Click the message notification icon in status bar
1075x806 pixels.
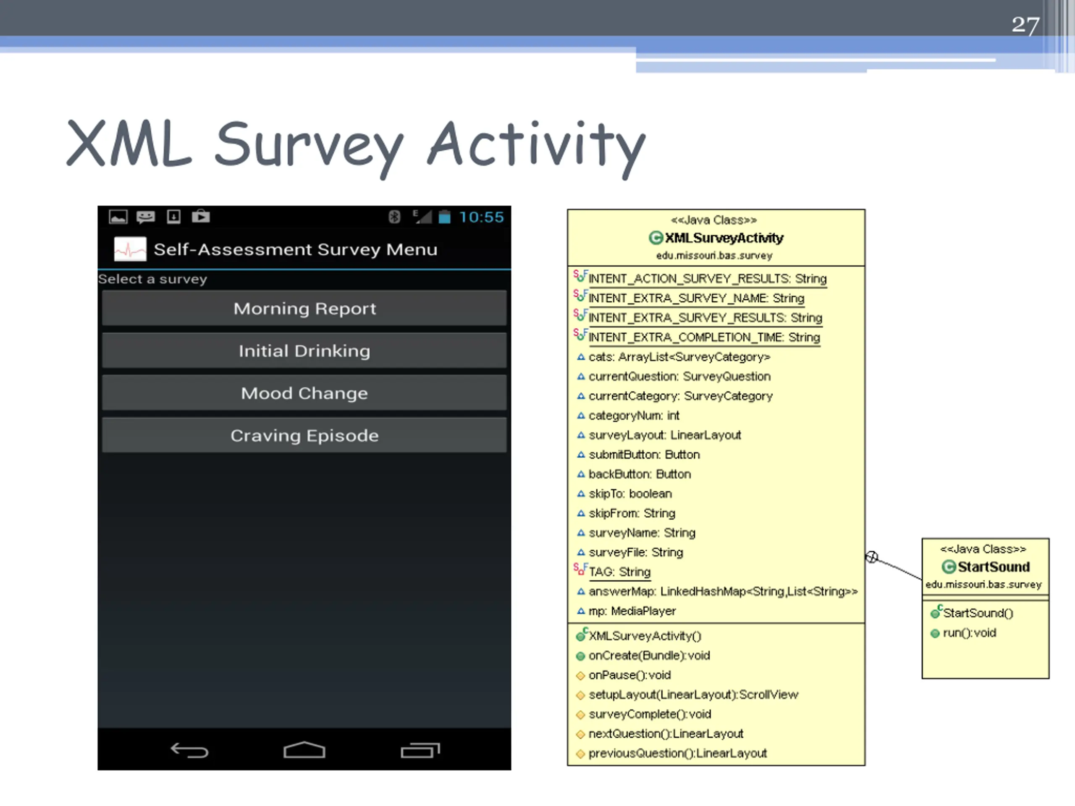tap(146, 217)
